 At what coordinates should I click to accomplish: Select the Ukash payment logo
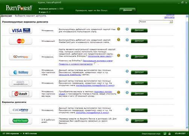[21, 94]
